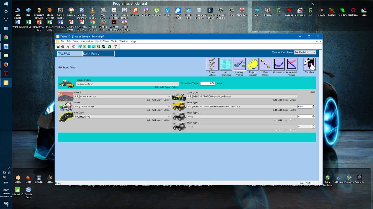373x209 pixels.
Task: Open the Optimisation curve icon
Action: [279, 64]
